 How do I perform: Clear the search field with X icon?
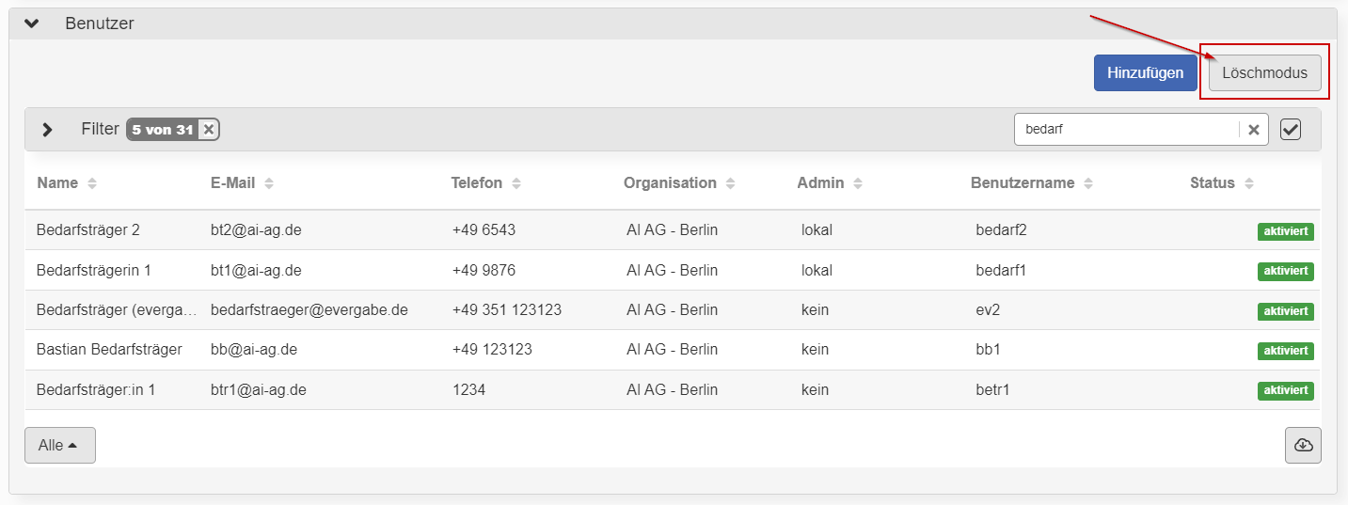[1253, 130]
